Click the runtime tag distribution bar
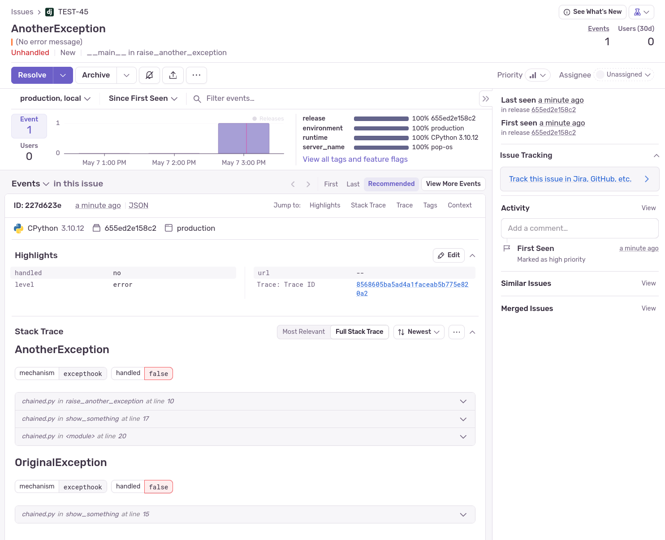The image size is (665, 540). pos(381,138)
